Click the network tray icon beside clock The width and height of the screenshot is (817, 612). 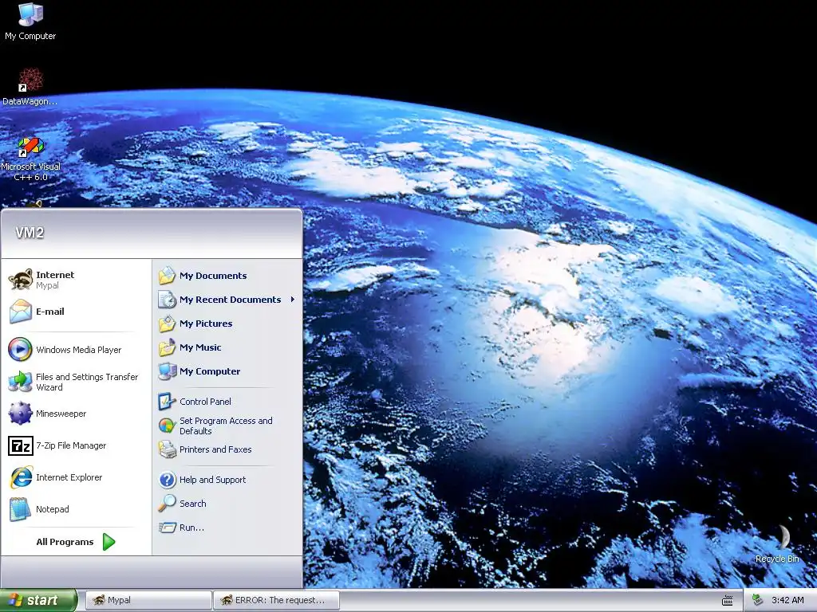pyautogui.click(x=758, y=600)
